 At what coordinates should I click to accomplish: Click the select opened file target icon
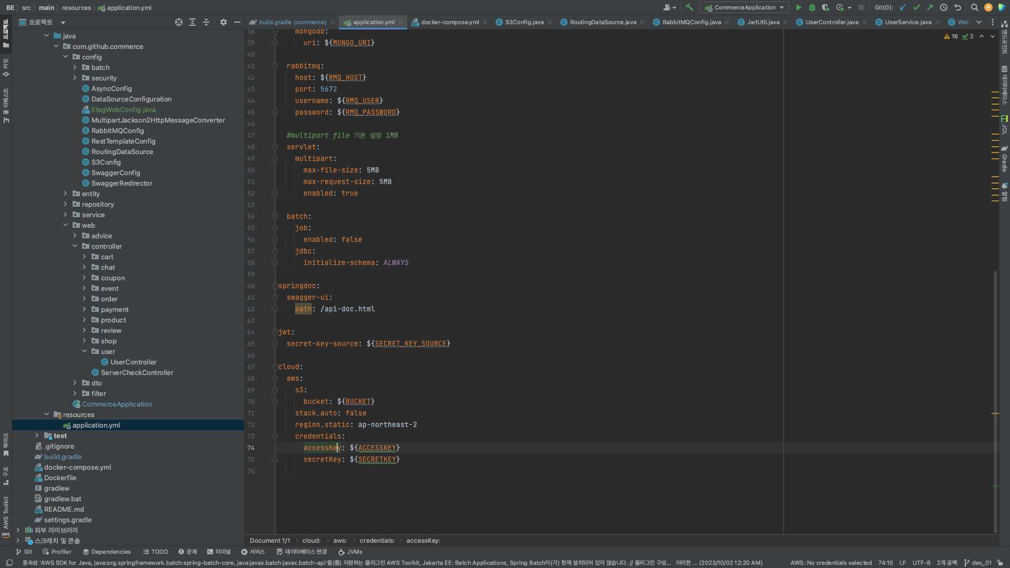coord(179,22)
